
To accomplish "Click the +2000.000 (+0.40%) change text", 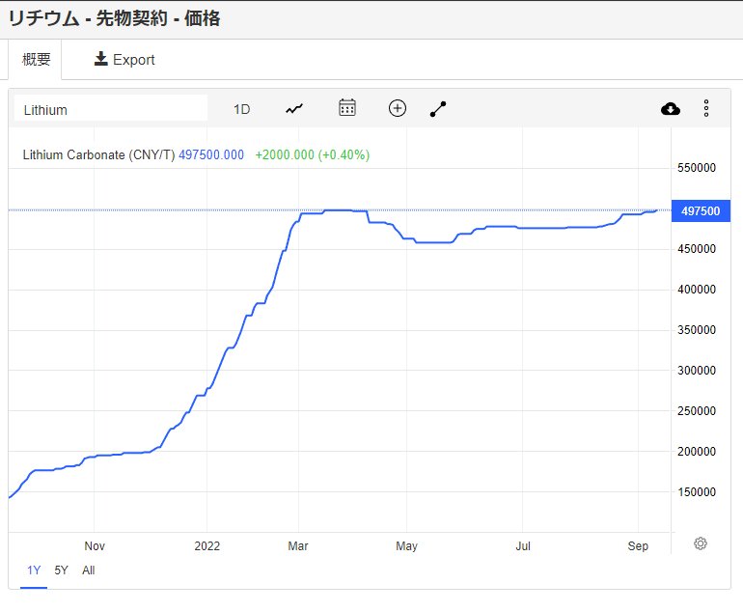I will [x=313, y=155].
